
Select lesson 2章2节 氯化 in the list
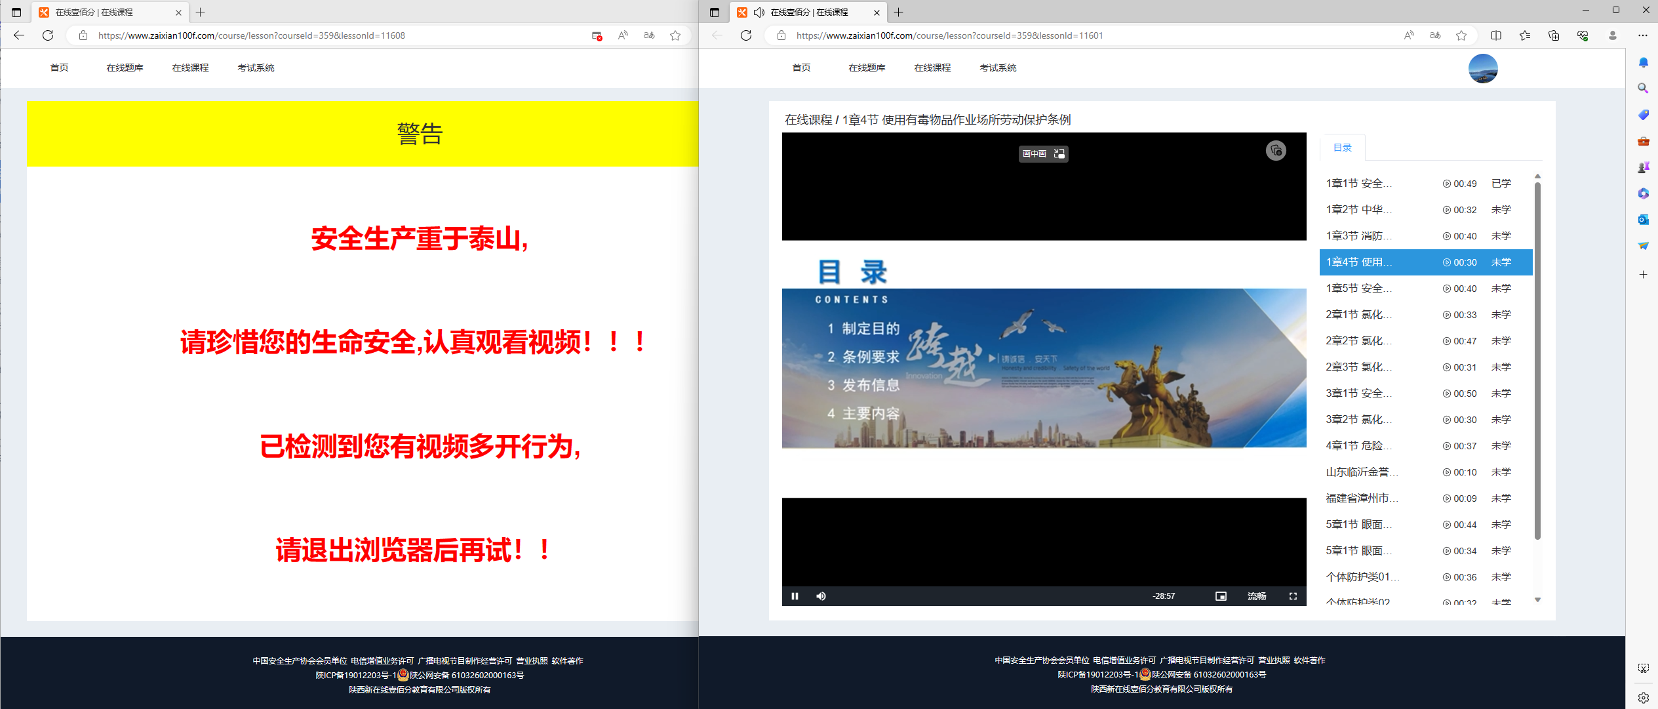point(1426,341)
